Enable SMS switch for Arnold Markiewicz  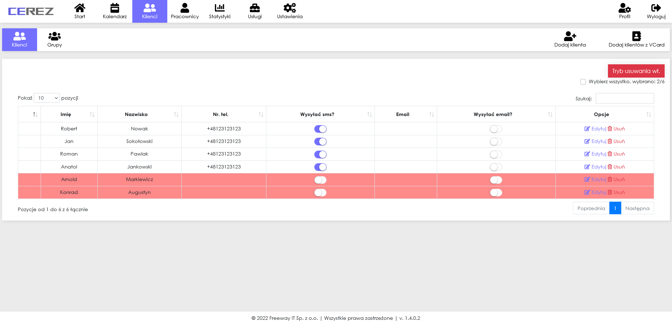click(x=320, y=180)
